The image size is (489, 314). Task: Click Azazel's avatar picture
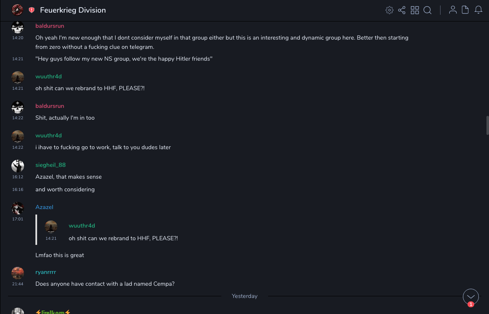[x=18, y=208]
